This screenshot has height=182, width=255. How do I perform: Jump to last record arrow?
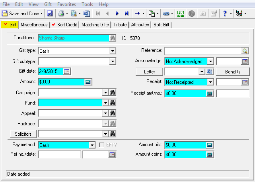pyautogui.click(x=127, y=14)
